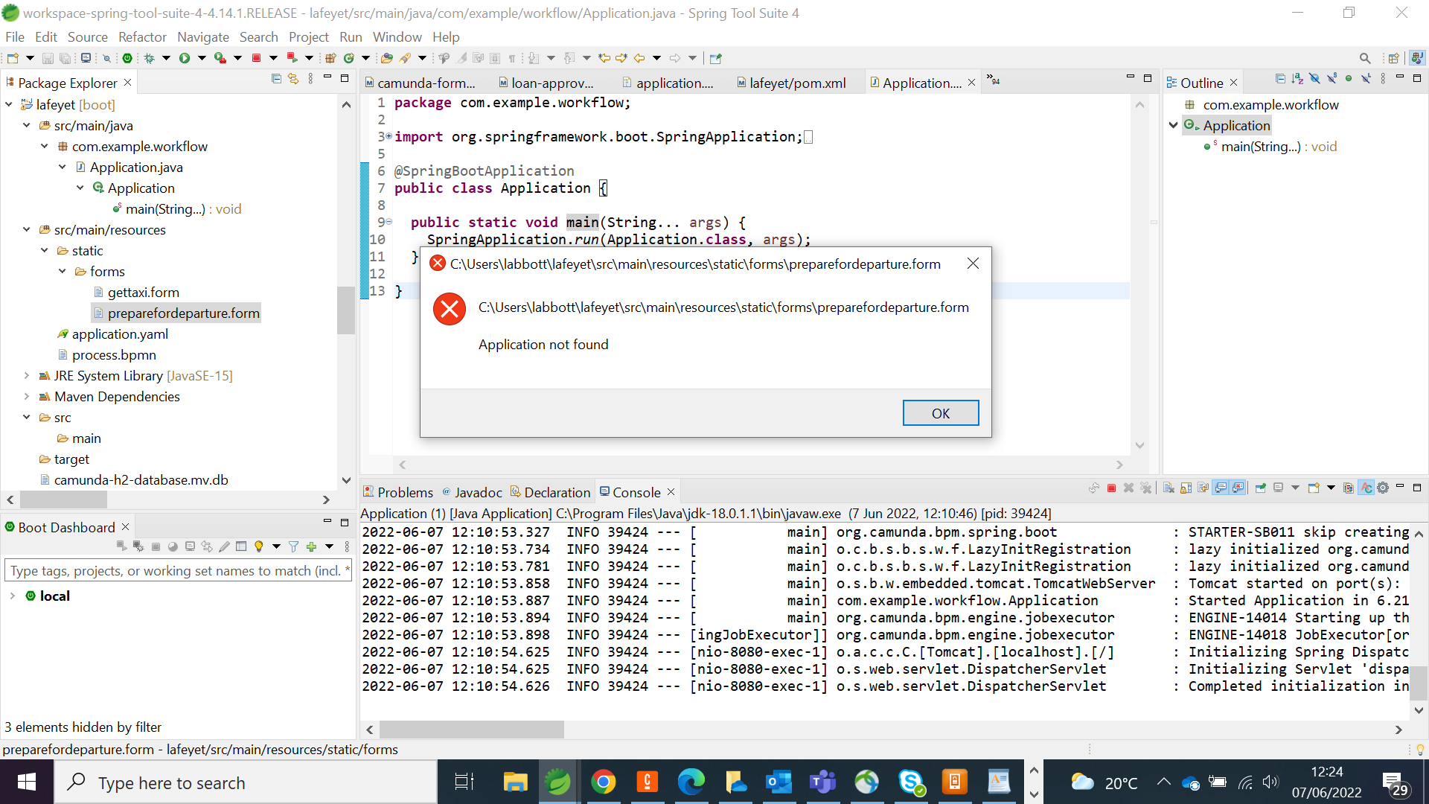The height and width of the screenshot is (804, 1429).
Task: Click the search magnifier icon top right
Action: pyautogui.click(x=1366, y=57)
